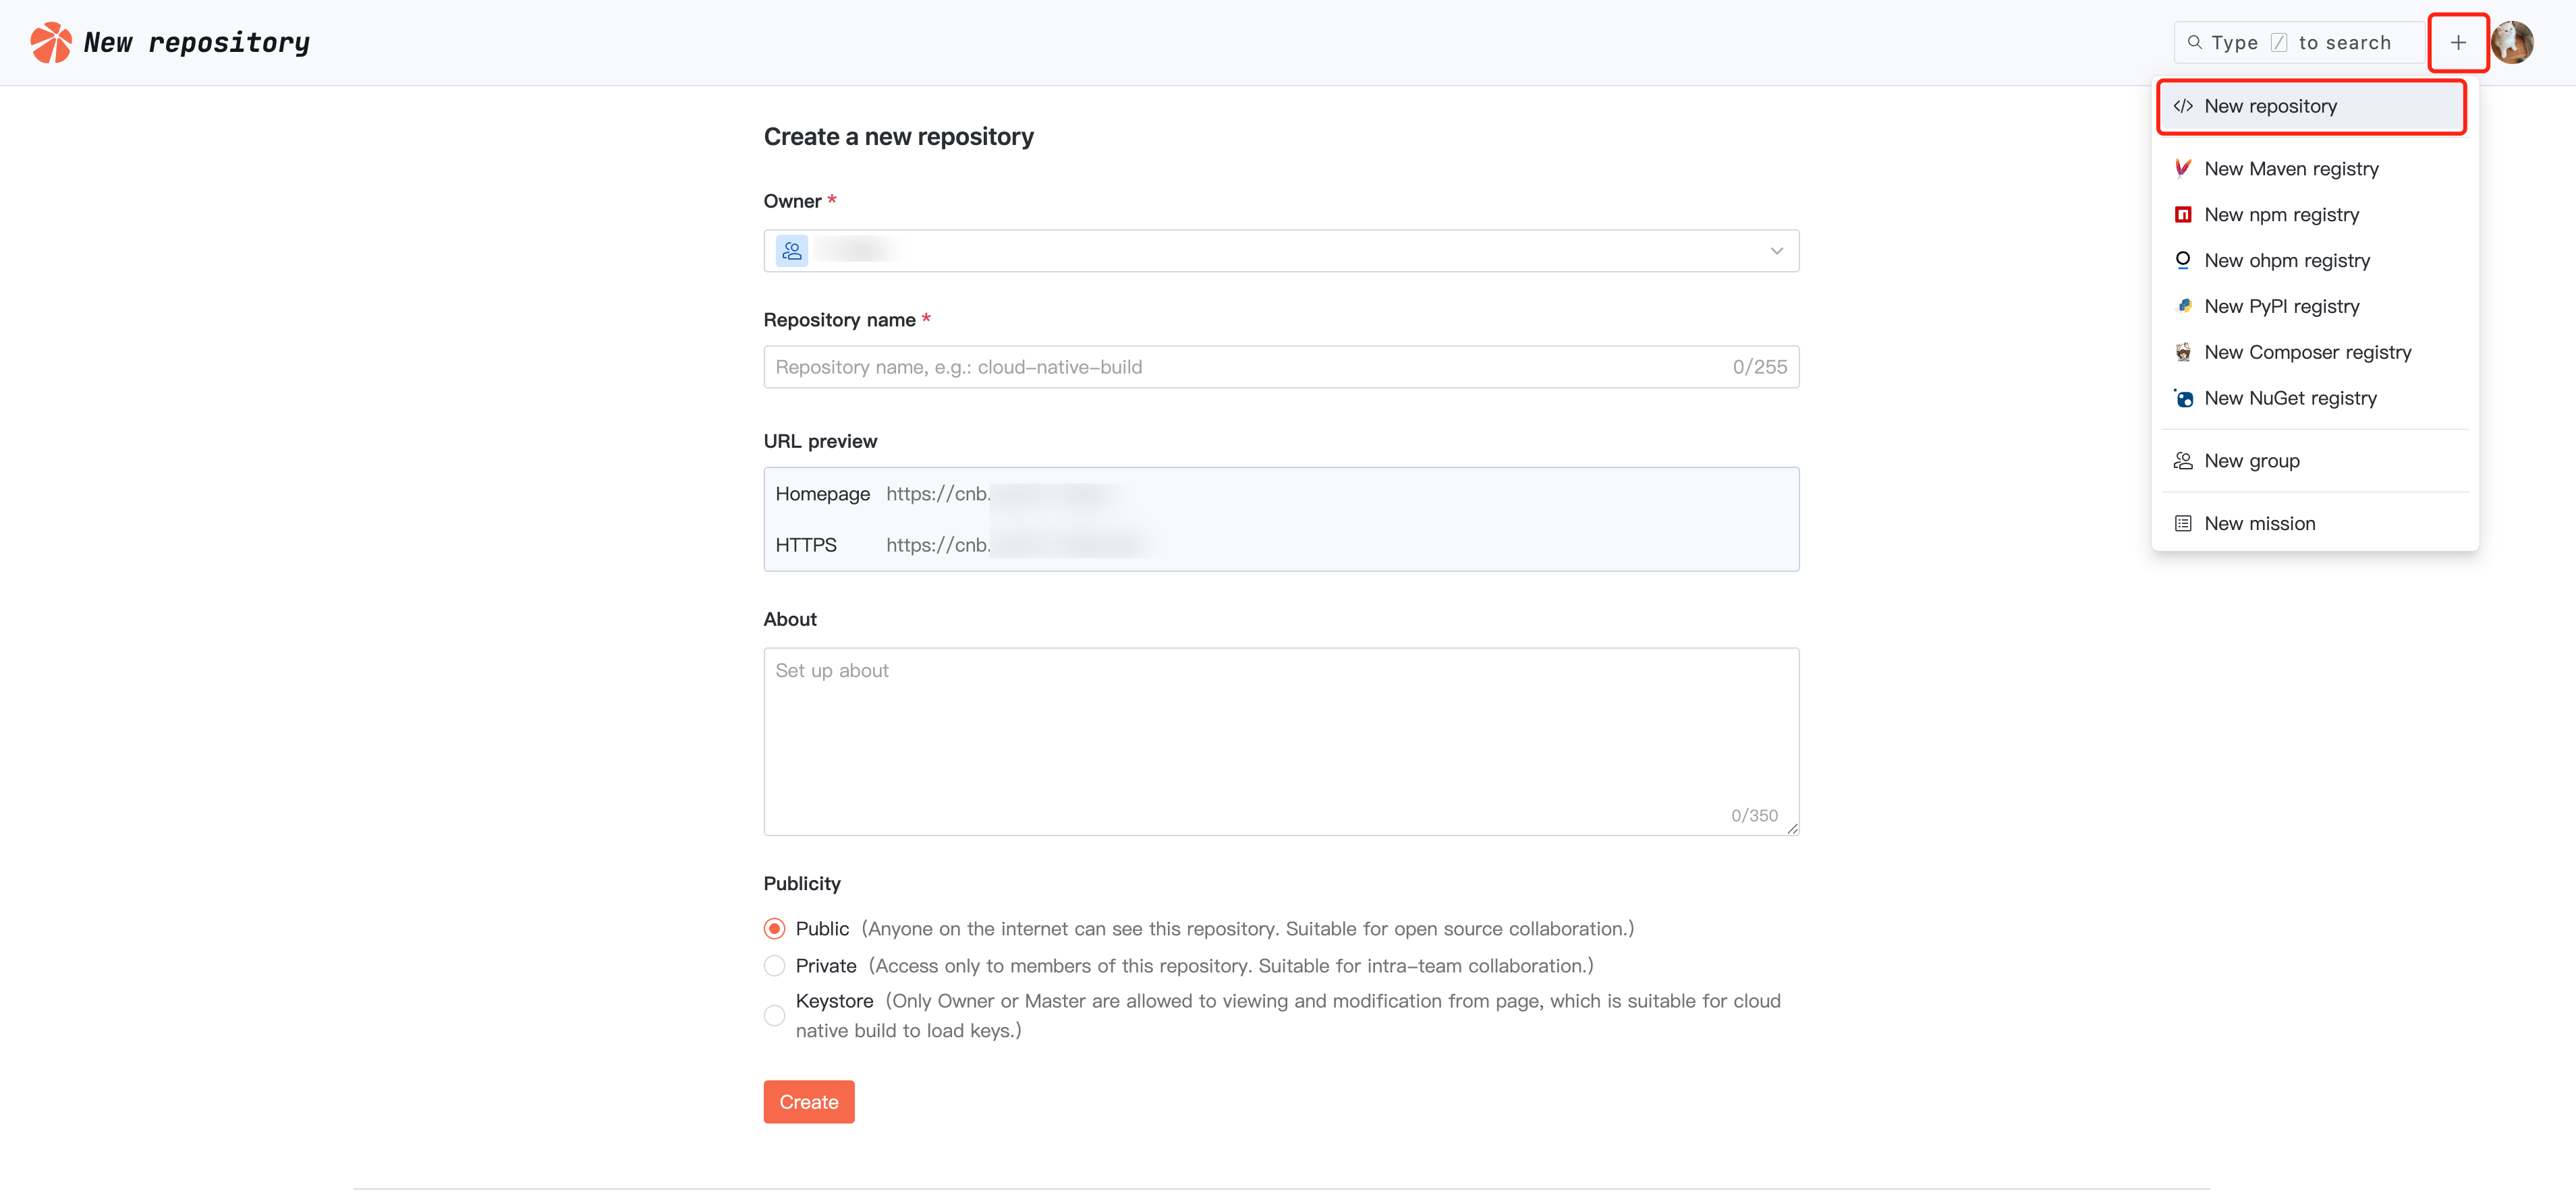Select New mission menu entry

coord(2259,523)
